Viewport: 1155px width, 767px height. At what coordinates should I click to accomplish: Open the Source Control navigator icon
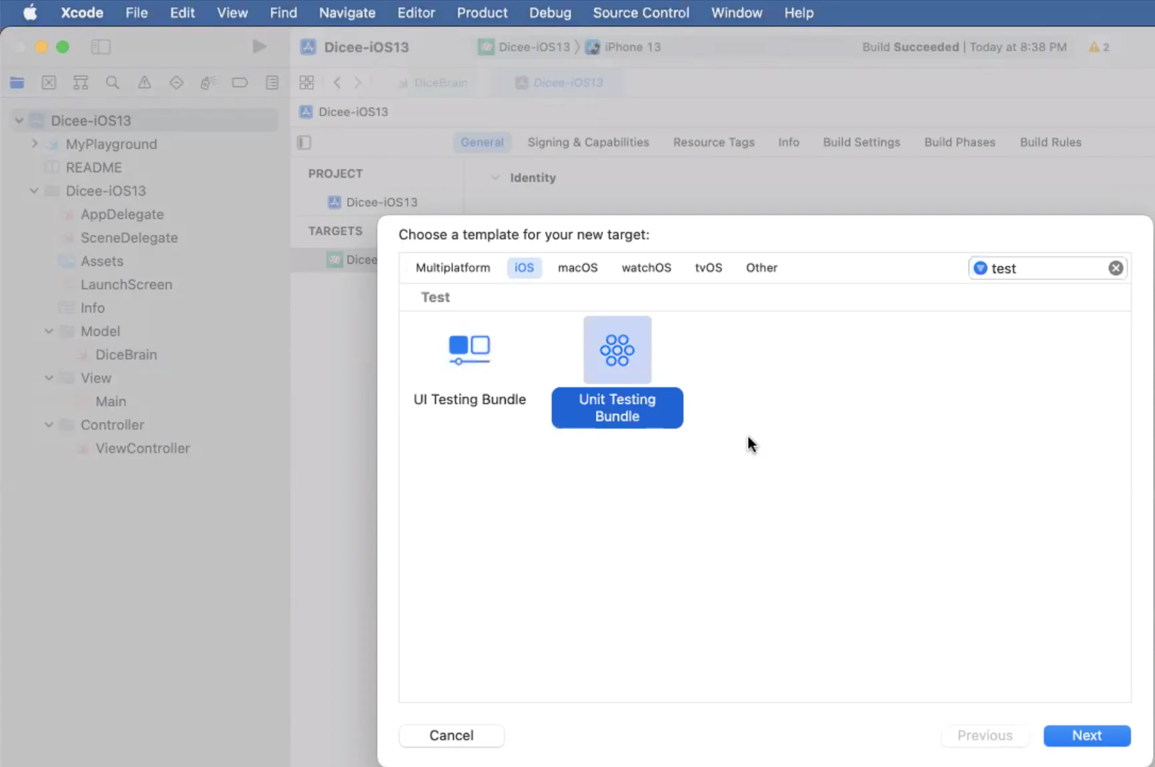pos(49,83)
